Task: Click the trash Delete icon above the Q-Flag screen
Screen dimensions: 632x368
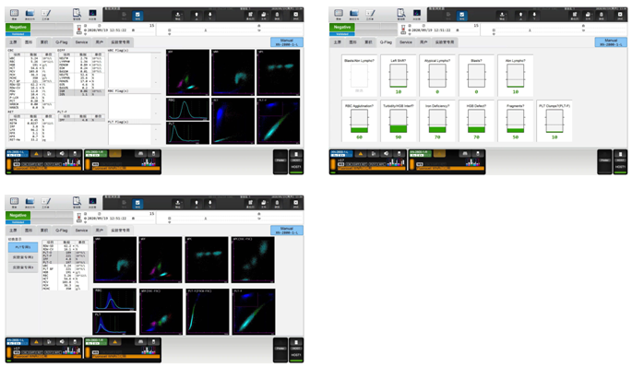Action: (601, 15)
